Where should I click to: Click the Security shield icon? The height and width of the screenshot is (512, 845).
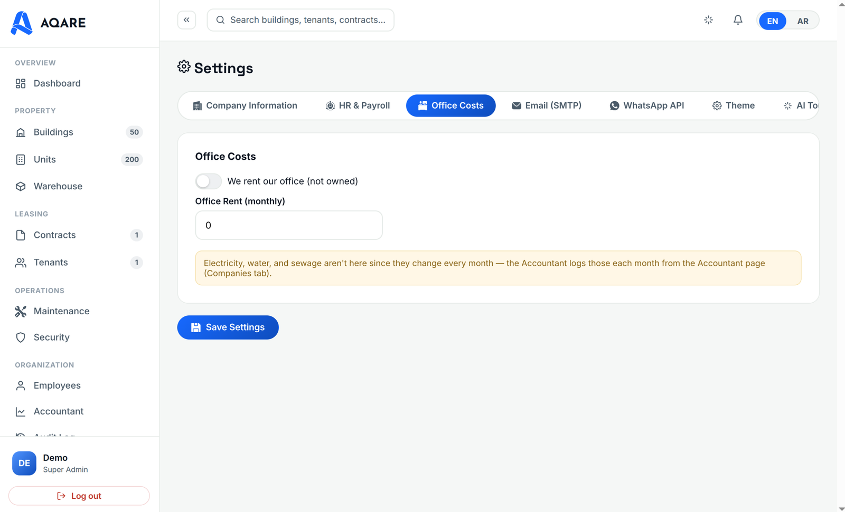(21, 337)
